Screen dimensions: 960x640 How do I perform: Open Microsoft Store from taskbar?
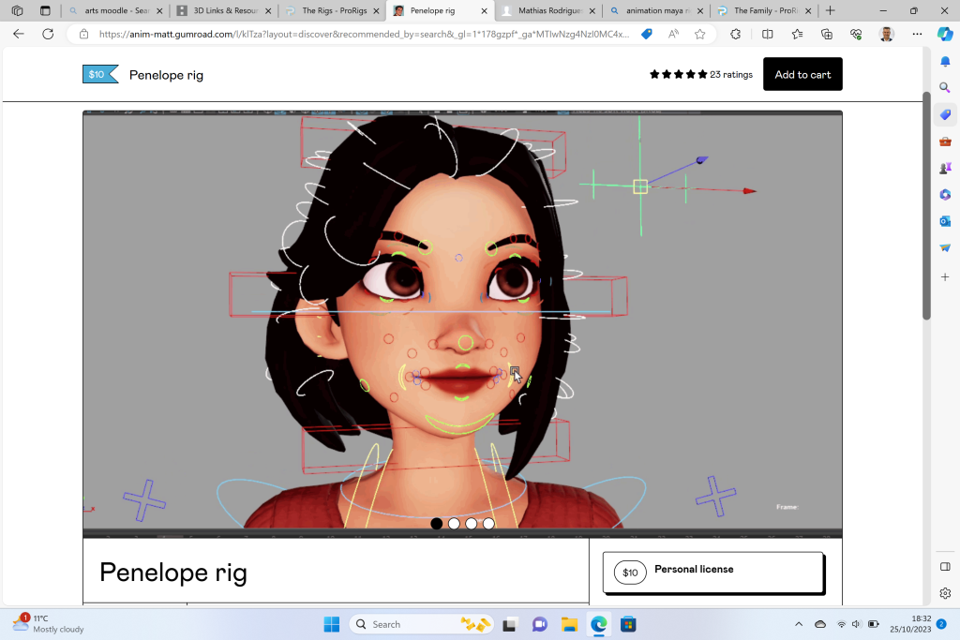628,624
